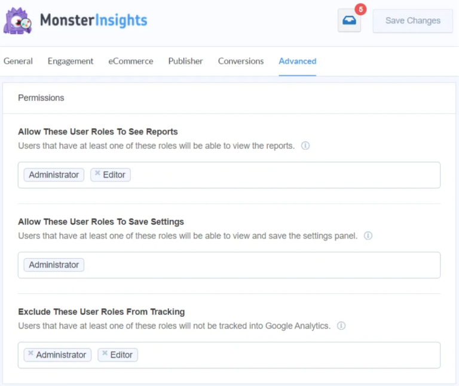
Task: Open the Conversions tab
Action: click(241, 61)
